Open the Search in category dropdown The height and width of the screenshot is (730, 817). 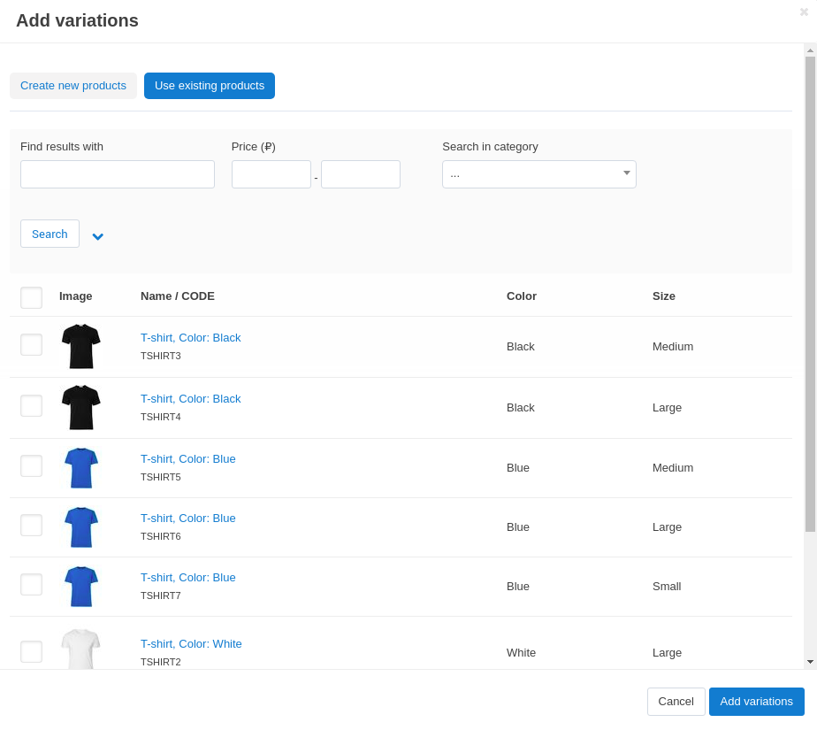(x=539, y=174)
